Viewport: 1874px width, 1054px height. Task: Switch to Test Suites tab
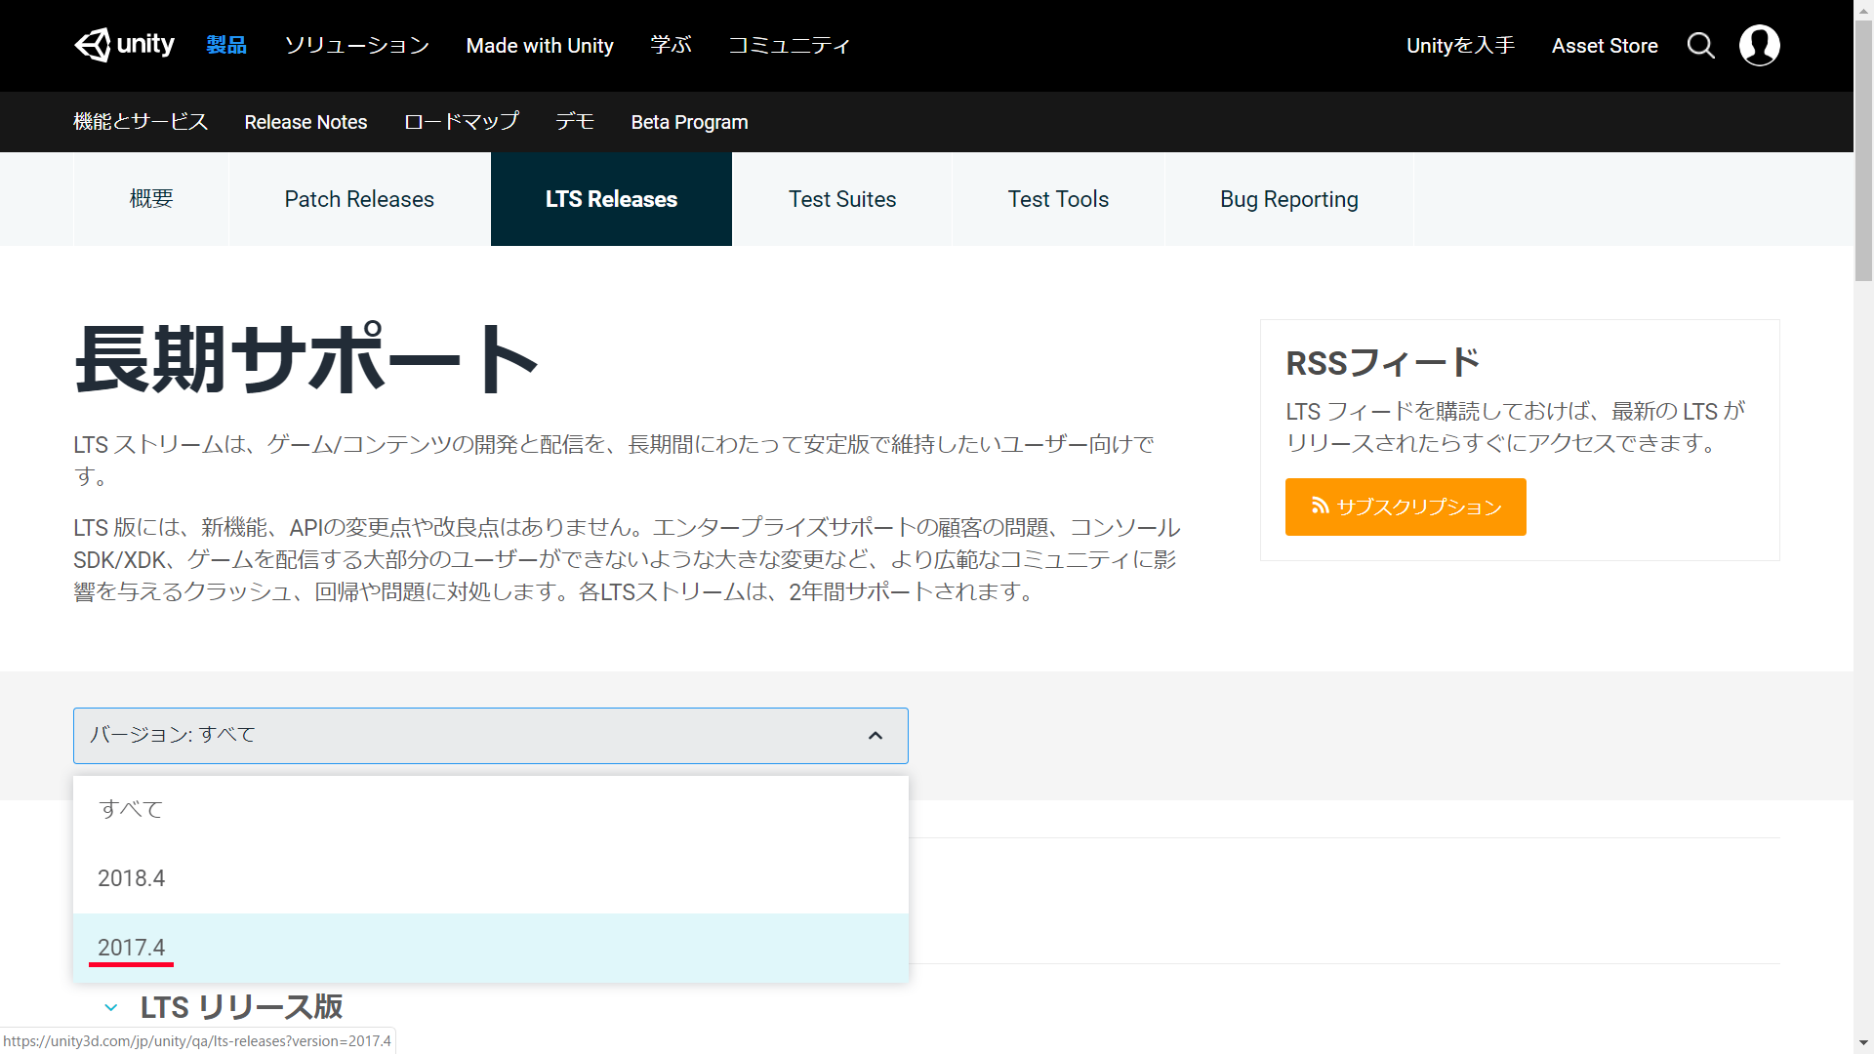[x=842, y=199]
